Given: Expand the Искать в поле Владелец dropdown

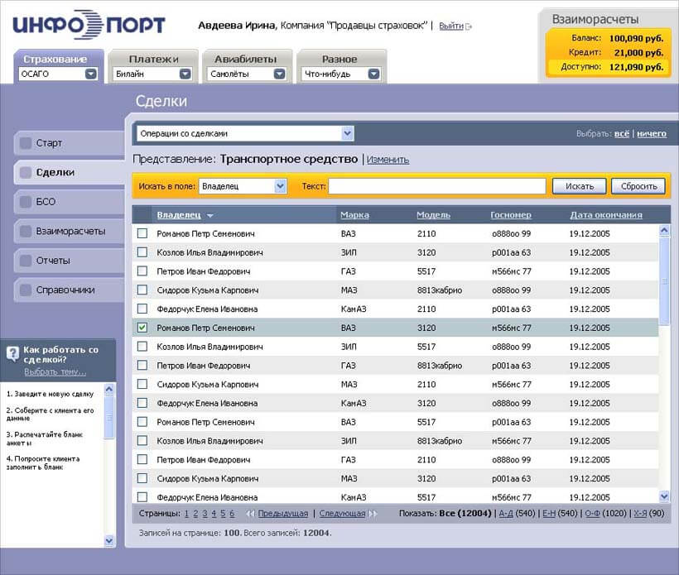Looking at the screenshot, I should point(280,187).
